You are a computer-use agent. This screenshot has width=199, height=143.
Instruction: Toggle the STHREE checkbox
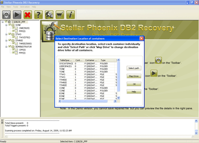point(10,40)
